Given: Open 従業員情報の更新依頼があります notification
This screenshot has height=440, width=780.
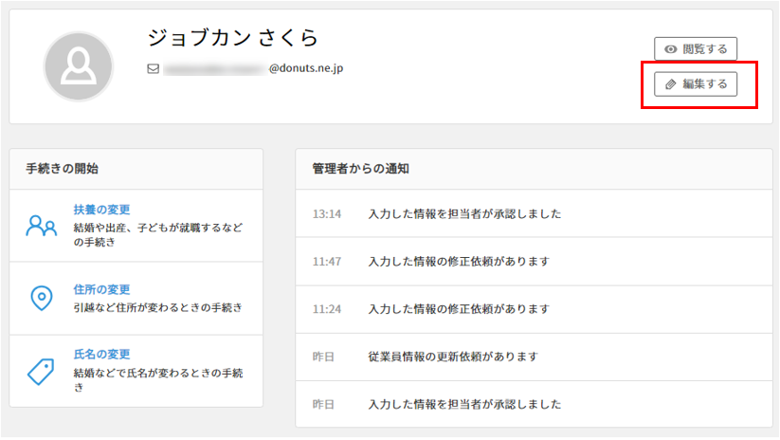Looking at the screenshot, I should point(534,357).
